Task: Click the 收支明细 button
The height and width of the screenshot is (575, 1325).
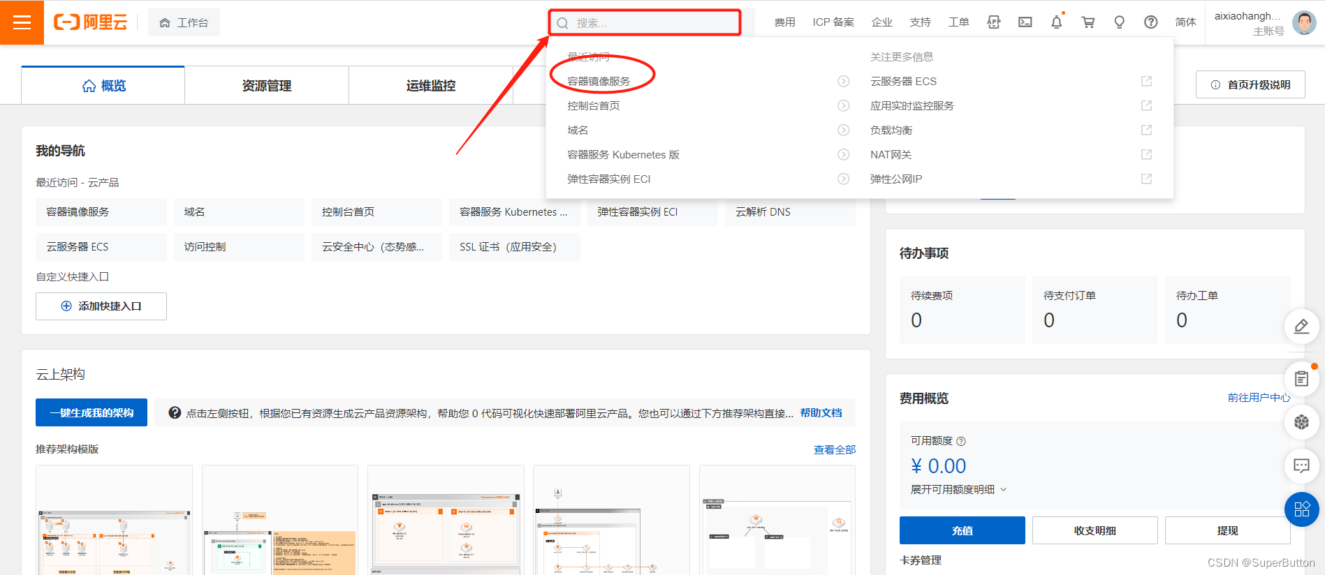Action: click(1095, 530)
